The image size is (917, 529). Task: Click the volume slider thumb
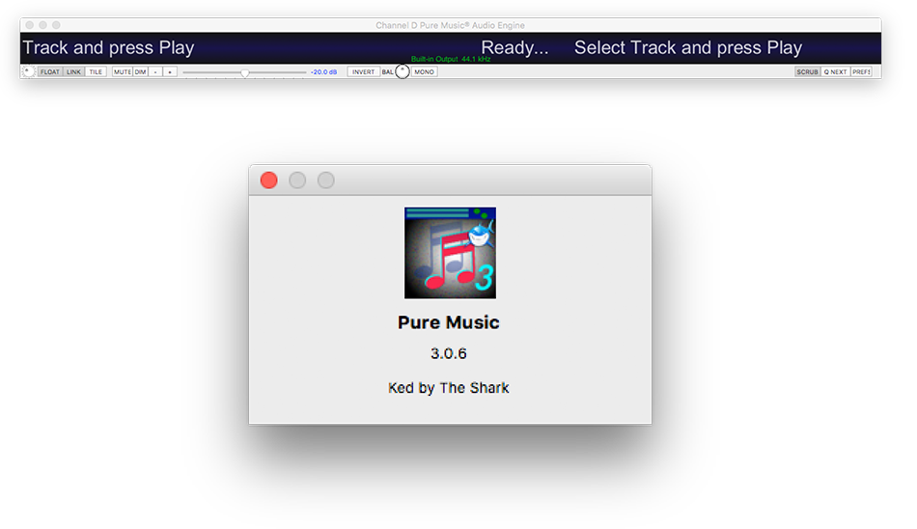(x=245, y=72)
